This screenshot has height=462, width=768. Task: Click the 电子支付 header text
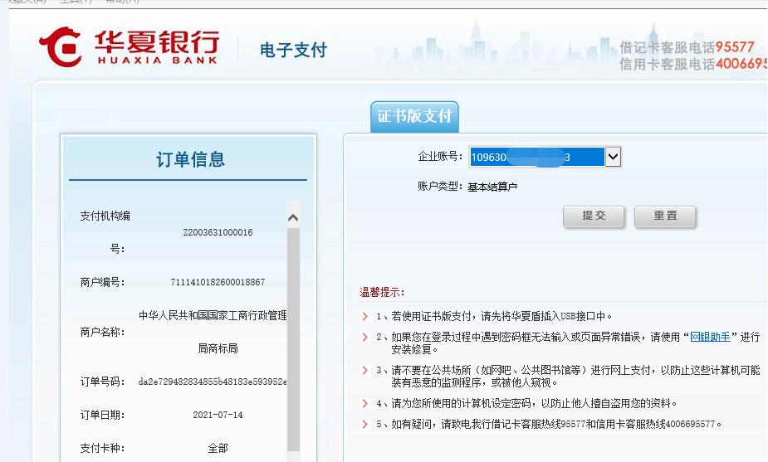tap(293, 50)
